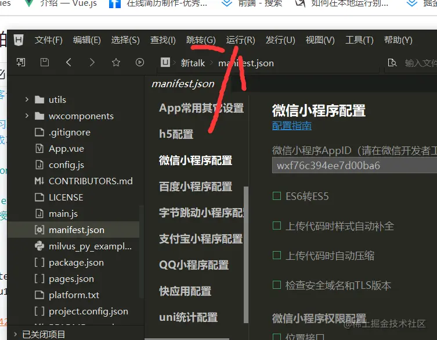Open the 选择(S) menu
Viewport: 437px width, 340px height.
point(125,40)
